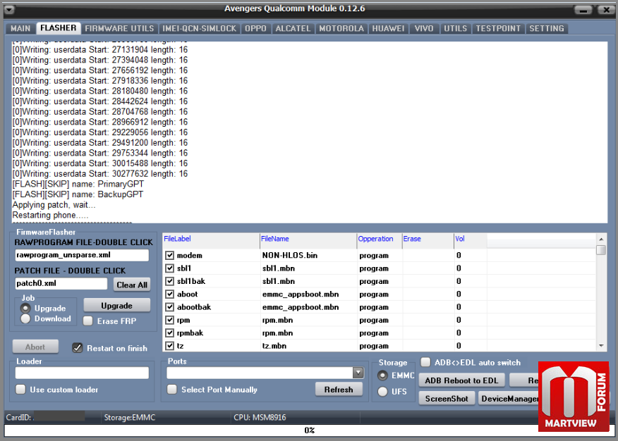Select the FLASHER tab
Viewport: 618px width, 441px height.
click(59, 28)
